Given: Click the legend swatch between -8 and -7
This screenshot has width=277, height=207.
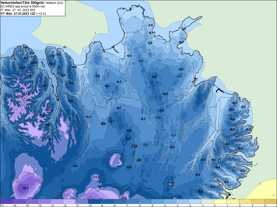Looking at the screenshot, I should tap(120, 201).
